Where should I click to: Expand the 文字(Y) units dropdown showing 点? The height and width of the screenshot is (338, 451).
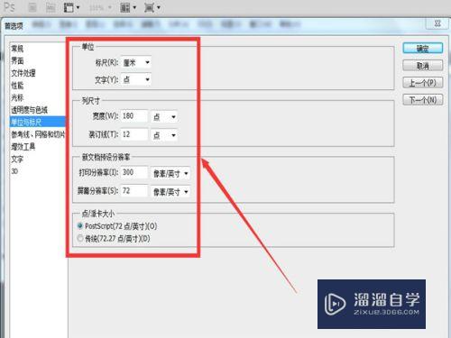pos(136,79)
